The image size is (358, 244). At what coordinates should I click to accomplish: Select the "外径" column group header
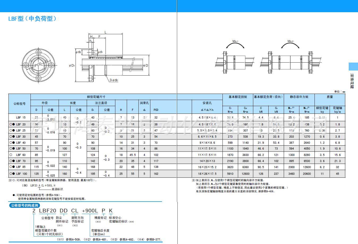coord(45,103)
